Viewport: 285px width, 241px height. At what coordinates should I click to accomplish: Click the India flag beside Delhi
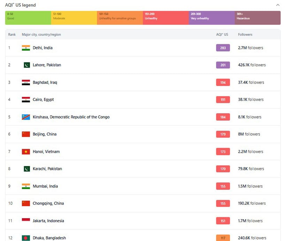point(26,48)
